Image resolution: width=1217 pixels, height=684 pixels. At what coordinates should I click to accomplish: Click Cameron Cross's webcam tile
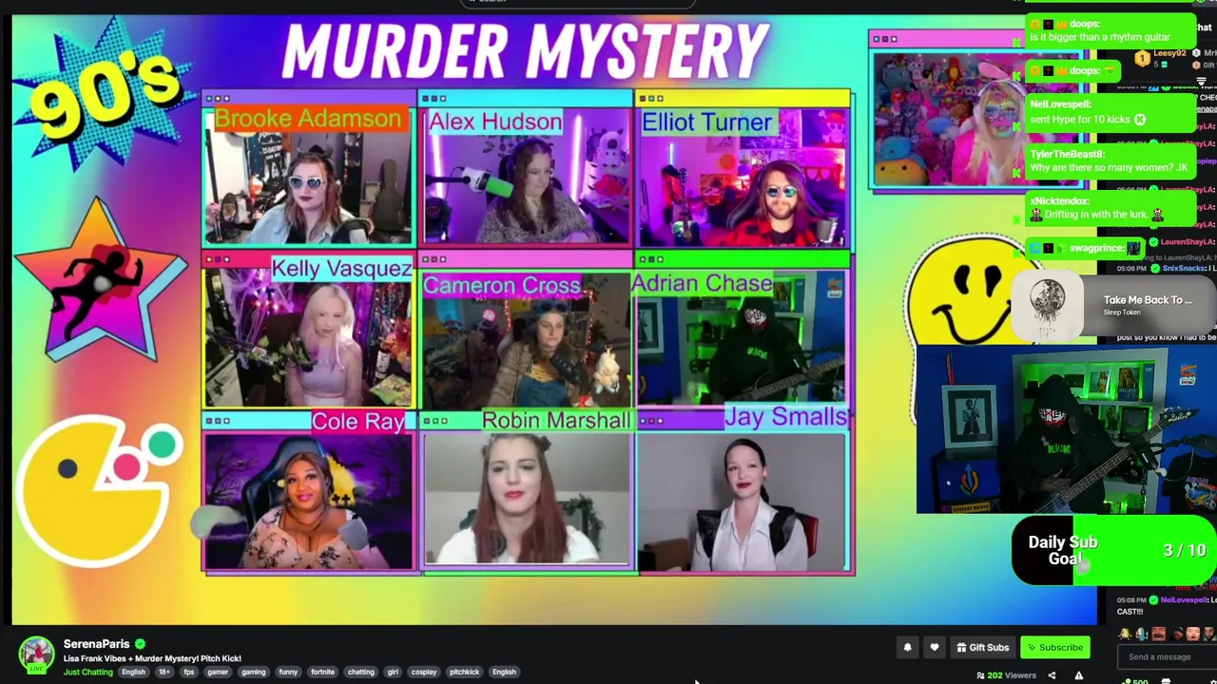point(526,339)
